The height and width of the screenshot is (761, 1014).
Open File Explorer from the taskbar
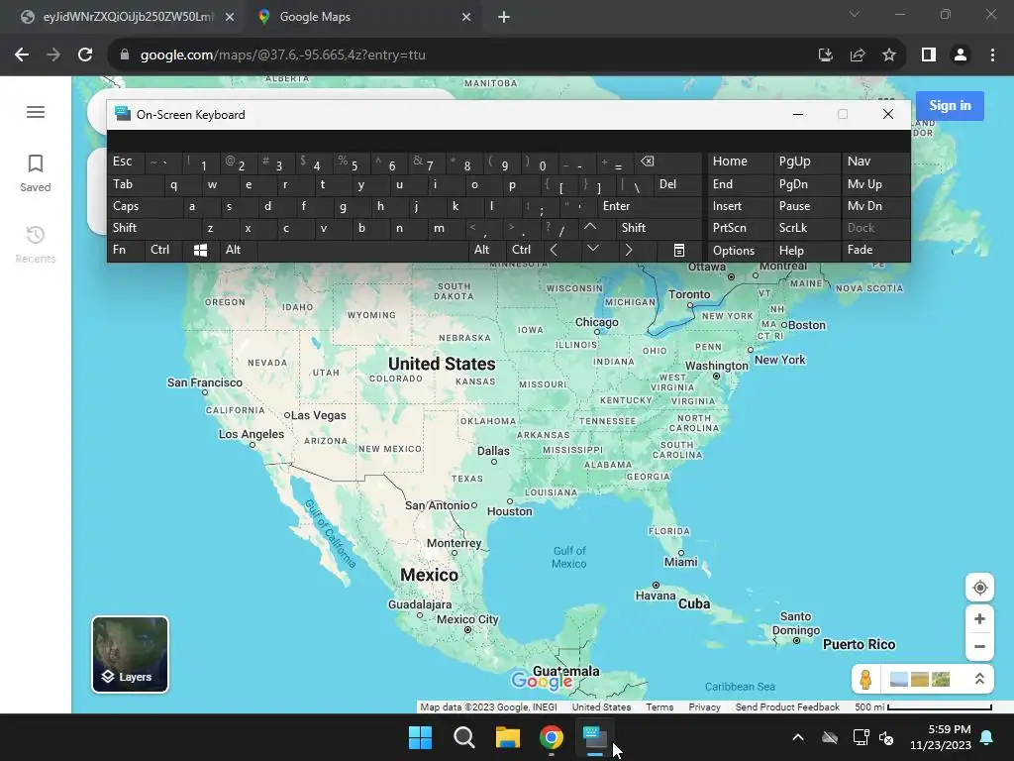click(508, 737)
